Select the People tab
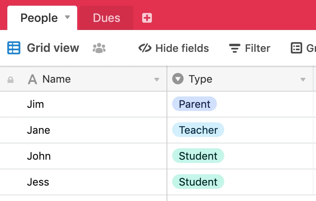The height and width of the screenshot is (201, 316). coord(42,18)
